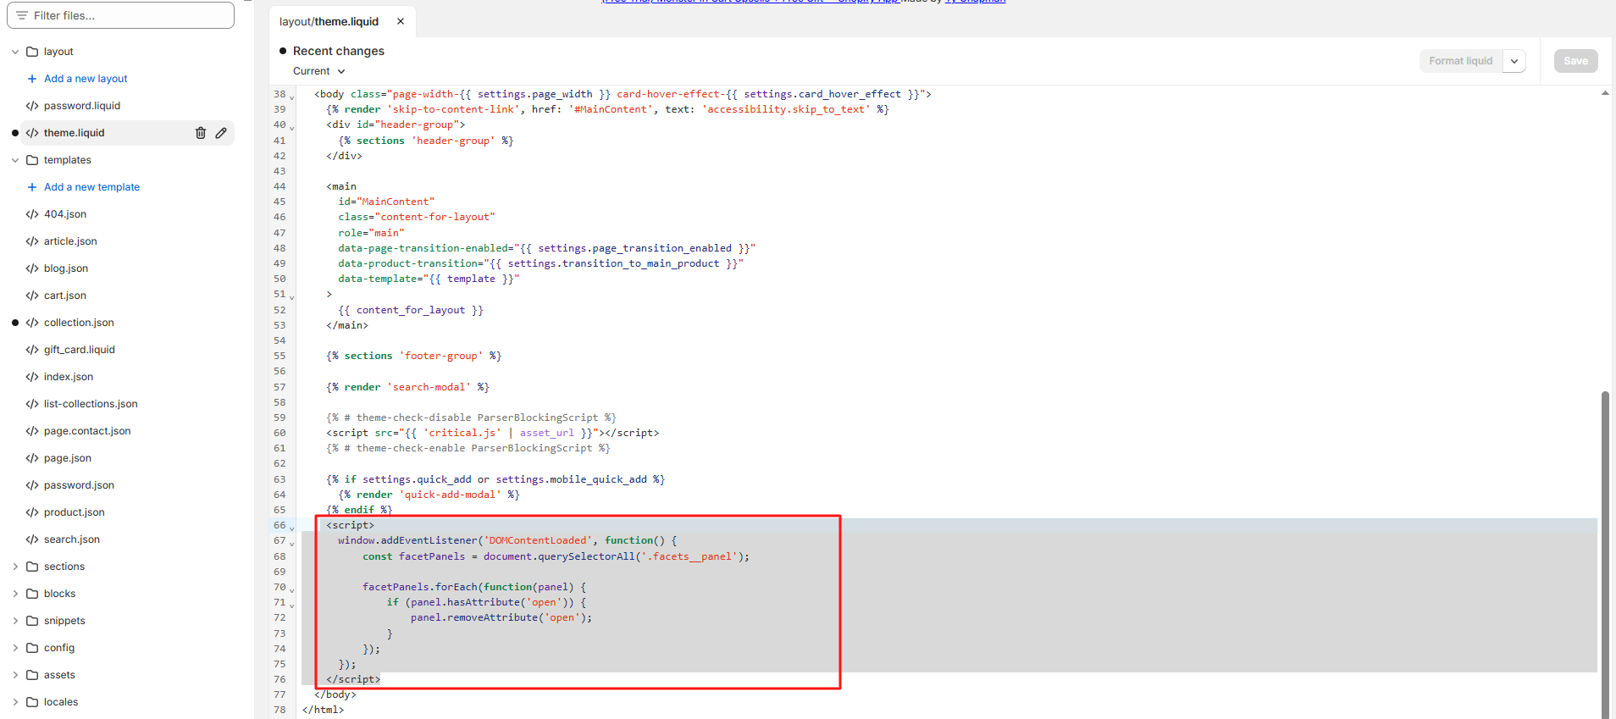Delete theme.liquid with the trash icon
This screenshot has width=1616, height=719.
click(201, 133)
